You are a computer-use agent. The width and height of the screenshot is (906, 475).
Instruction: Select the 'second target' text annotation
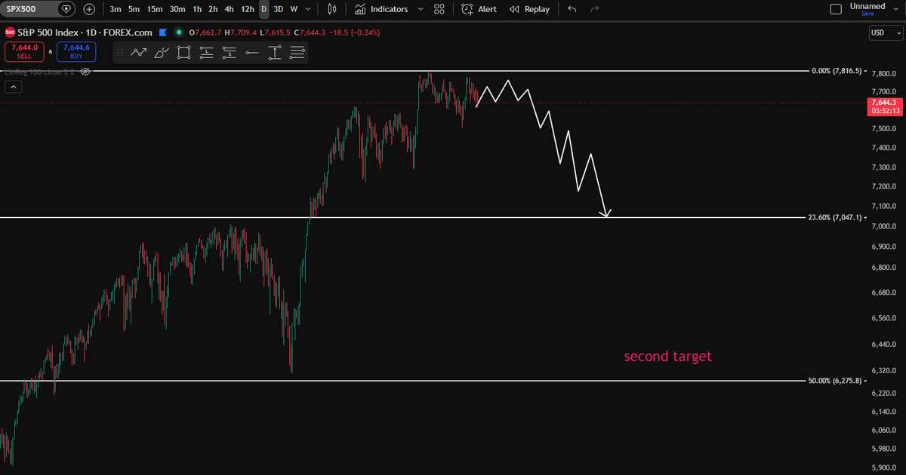point(667,357)
